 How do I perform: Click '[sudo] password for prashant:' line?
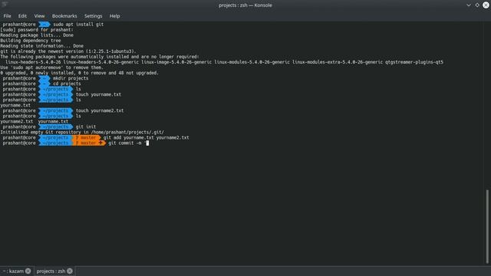tap(37, 30)
